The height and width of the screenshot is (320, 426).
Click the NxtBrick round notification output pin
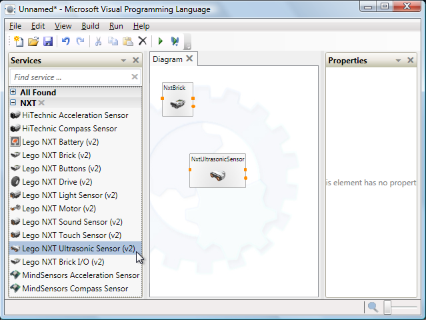[x=193, y=106]
